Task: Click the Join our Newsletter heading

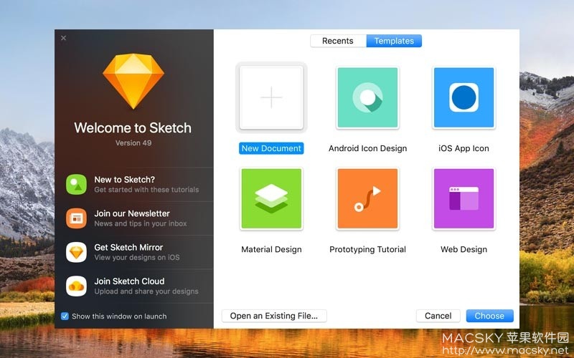Action: (x=132, y=213)
